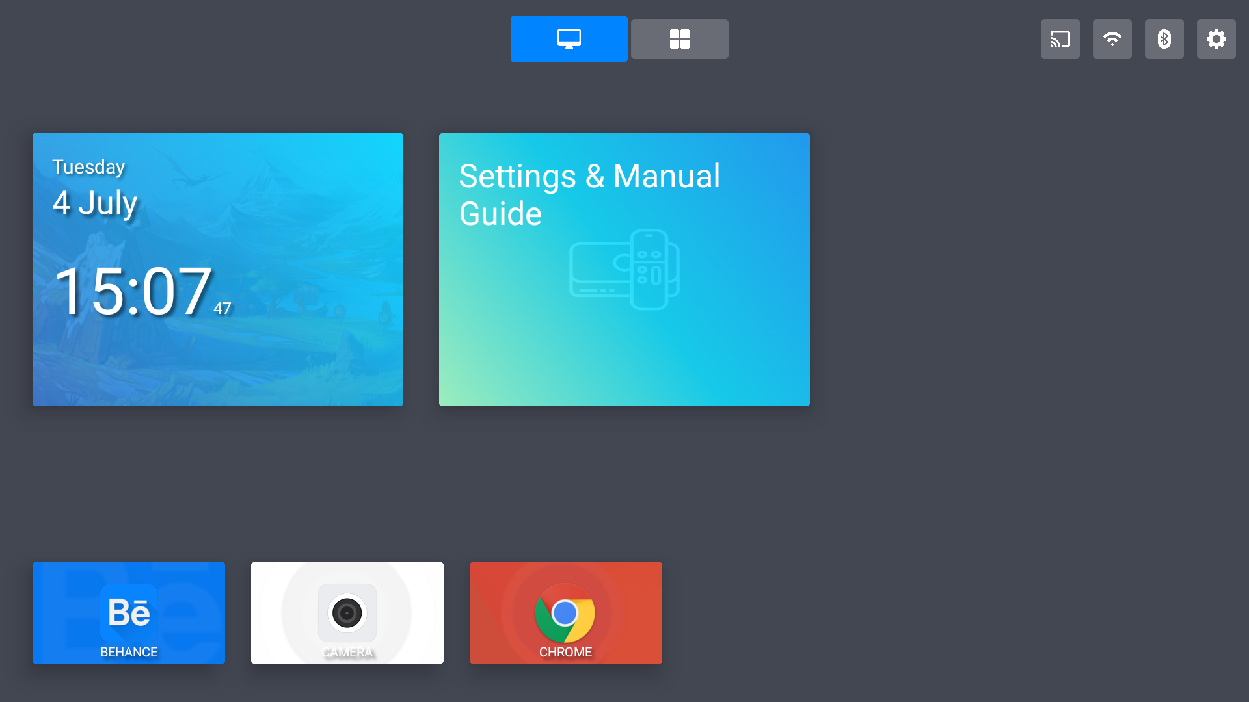Click the camera lens icon

pos(347,612)
